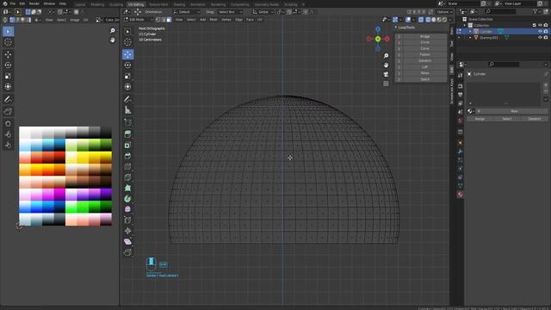Viewport: 551px width, 310px height.
Task: Click the bright red swatch in palette image
Action: [59, 157]
